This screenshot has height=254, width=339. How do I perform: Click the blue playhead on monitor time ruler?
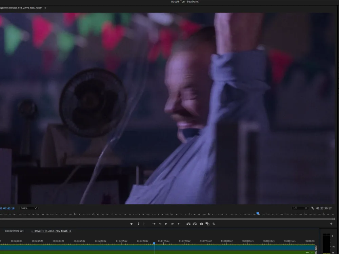pos(258,213)
